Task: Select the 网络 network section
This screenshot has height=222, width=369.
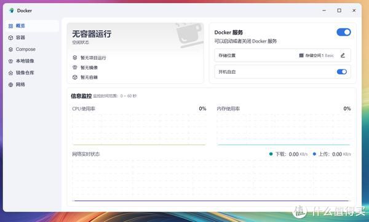Action: 32,84
